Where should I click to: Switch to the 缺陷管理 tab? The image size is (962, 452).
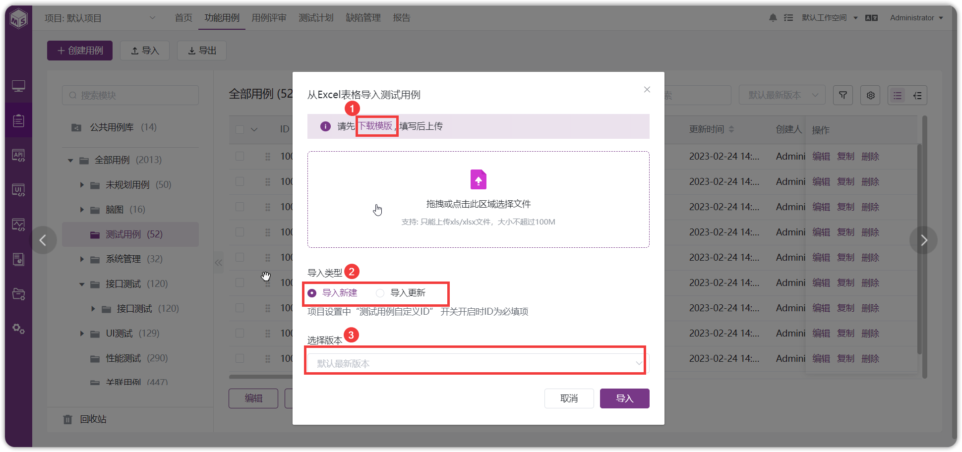point(363,18)
